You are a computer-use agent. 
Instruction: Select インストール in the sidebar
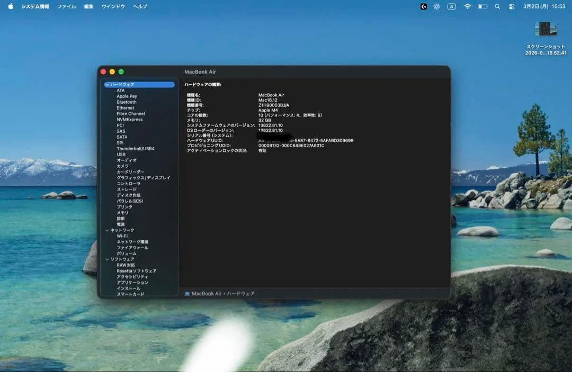(128, 288)
